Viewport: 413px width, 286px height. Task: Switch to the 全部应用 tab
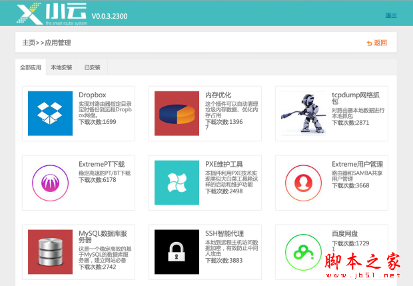click(x=31, y=67)
